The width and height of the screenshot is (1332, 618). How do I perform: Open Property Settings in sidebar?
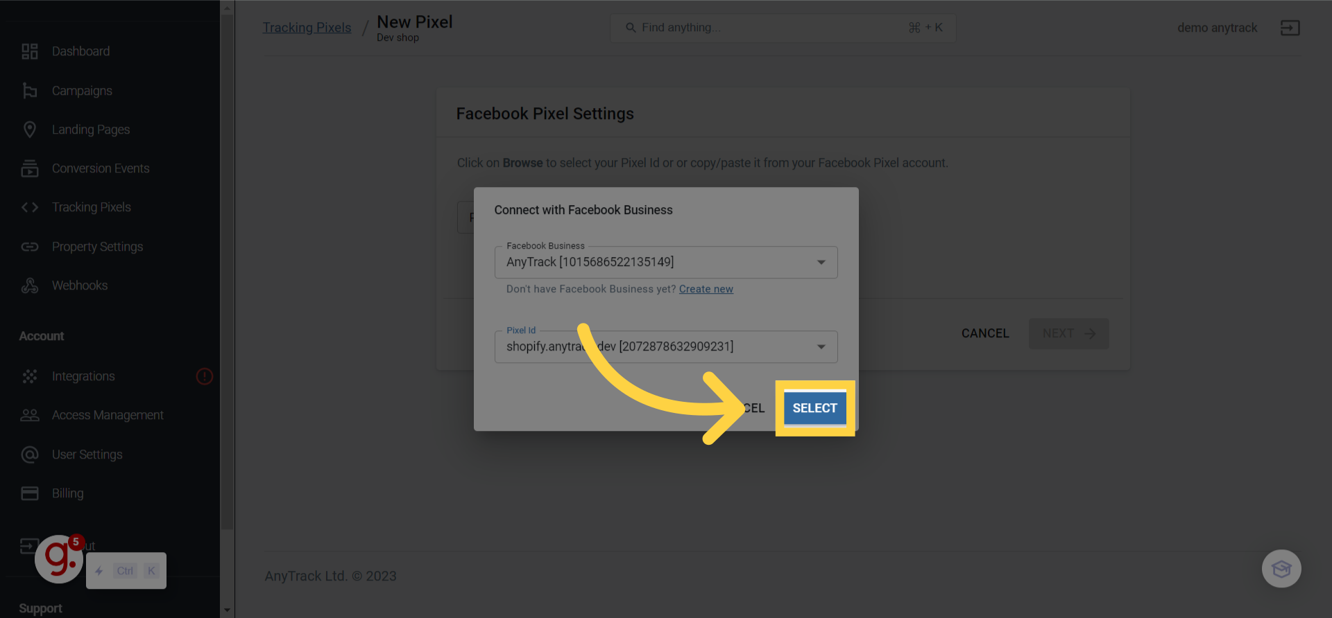tap(97, 247)
